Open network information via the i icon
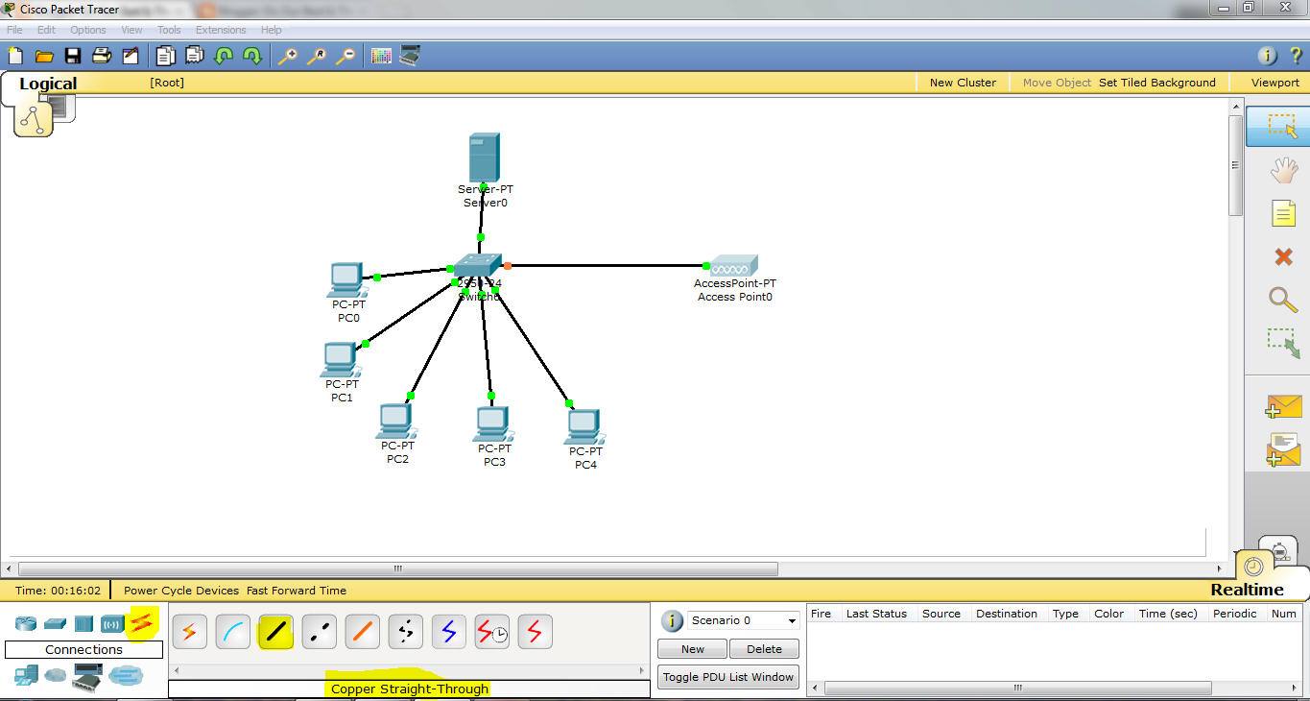The height and width of the screenshot is (701, 1310). point(1267,56)
